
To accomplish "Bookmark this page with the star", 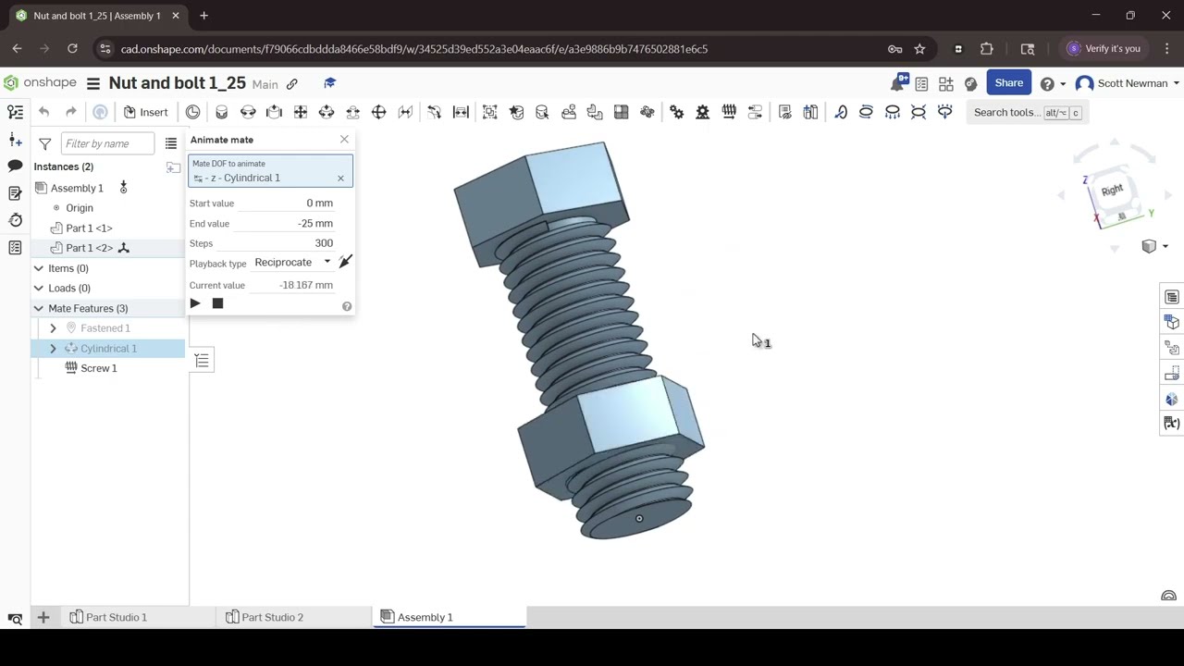I will tap(919, 49).
